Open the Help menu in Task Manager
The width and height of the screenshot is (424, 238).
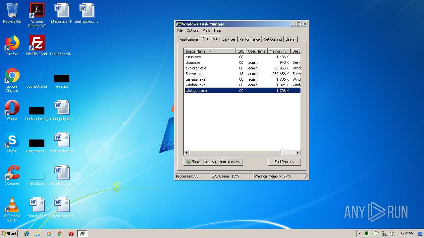(217, 30)
